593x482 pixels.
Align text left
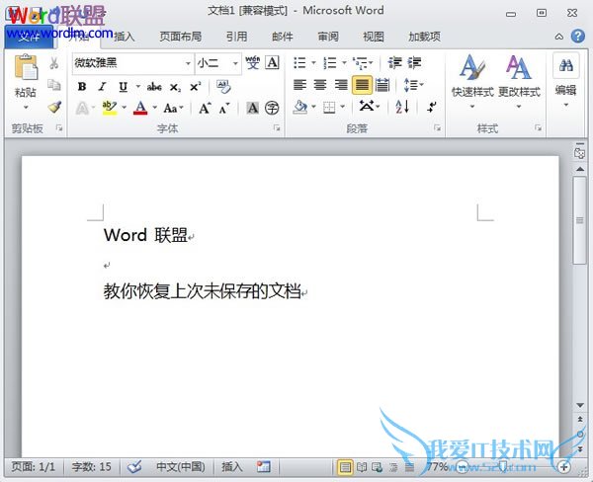click(299, 85)
